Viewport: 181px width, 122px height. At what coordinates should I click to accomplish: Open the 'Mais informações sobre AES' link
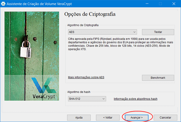[86, 77]
